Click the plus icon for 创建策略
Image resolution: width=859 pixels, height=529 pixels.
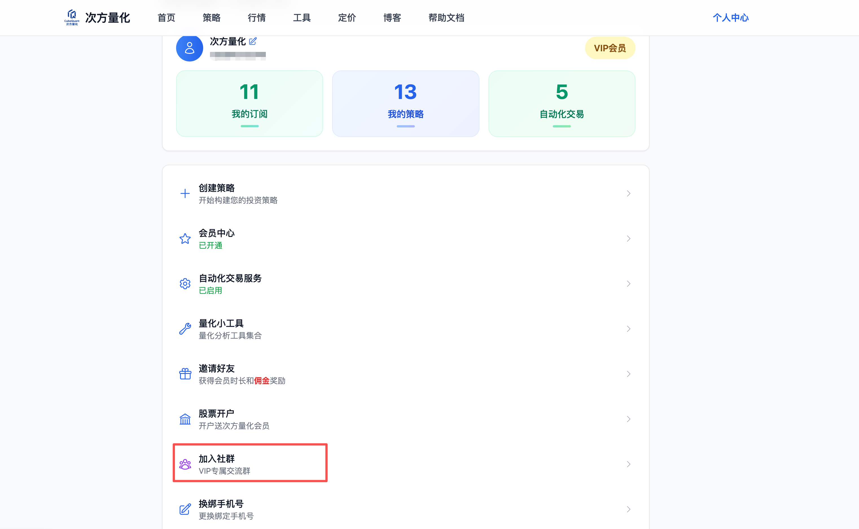coord(185,193)
